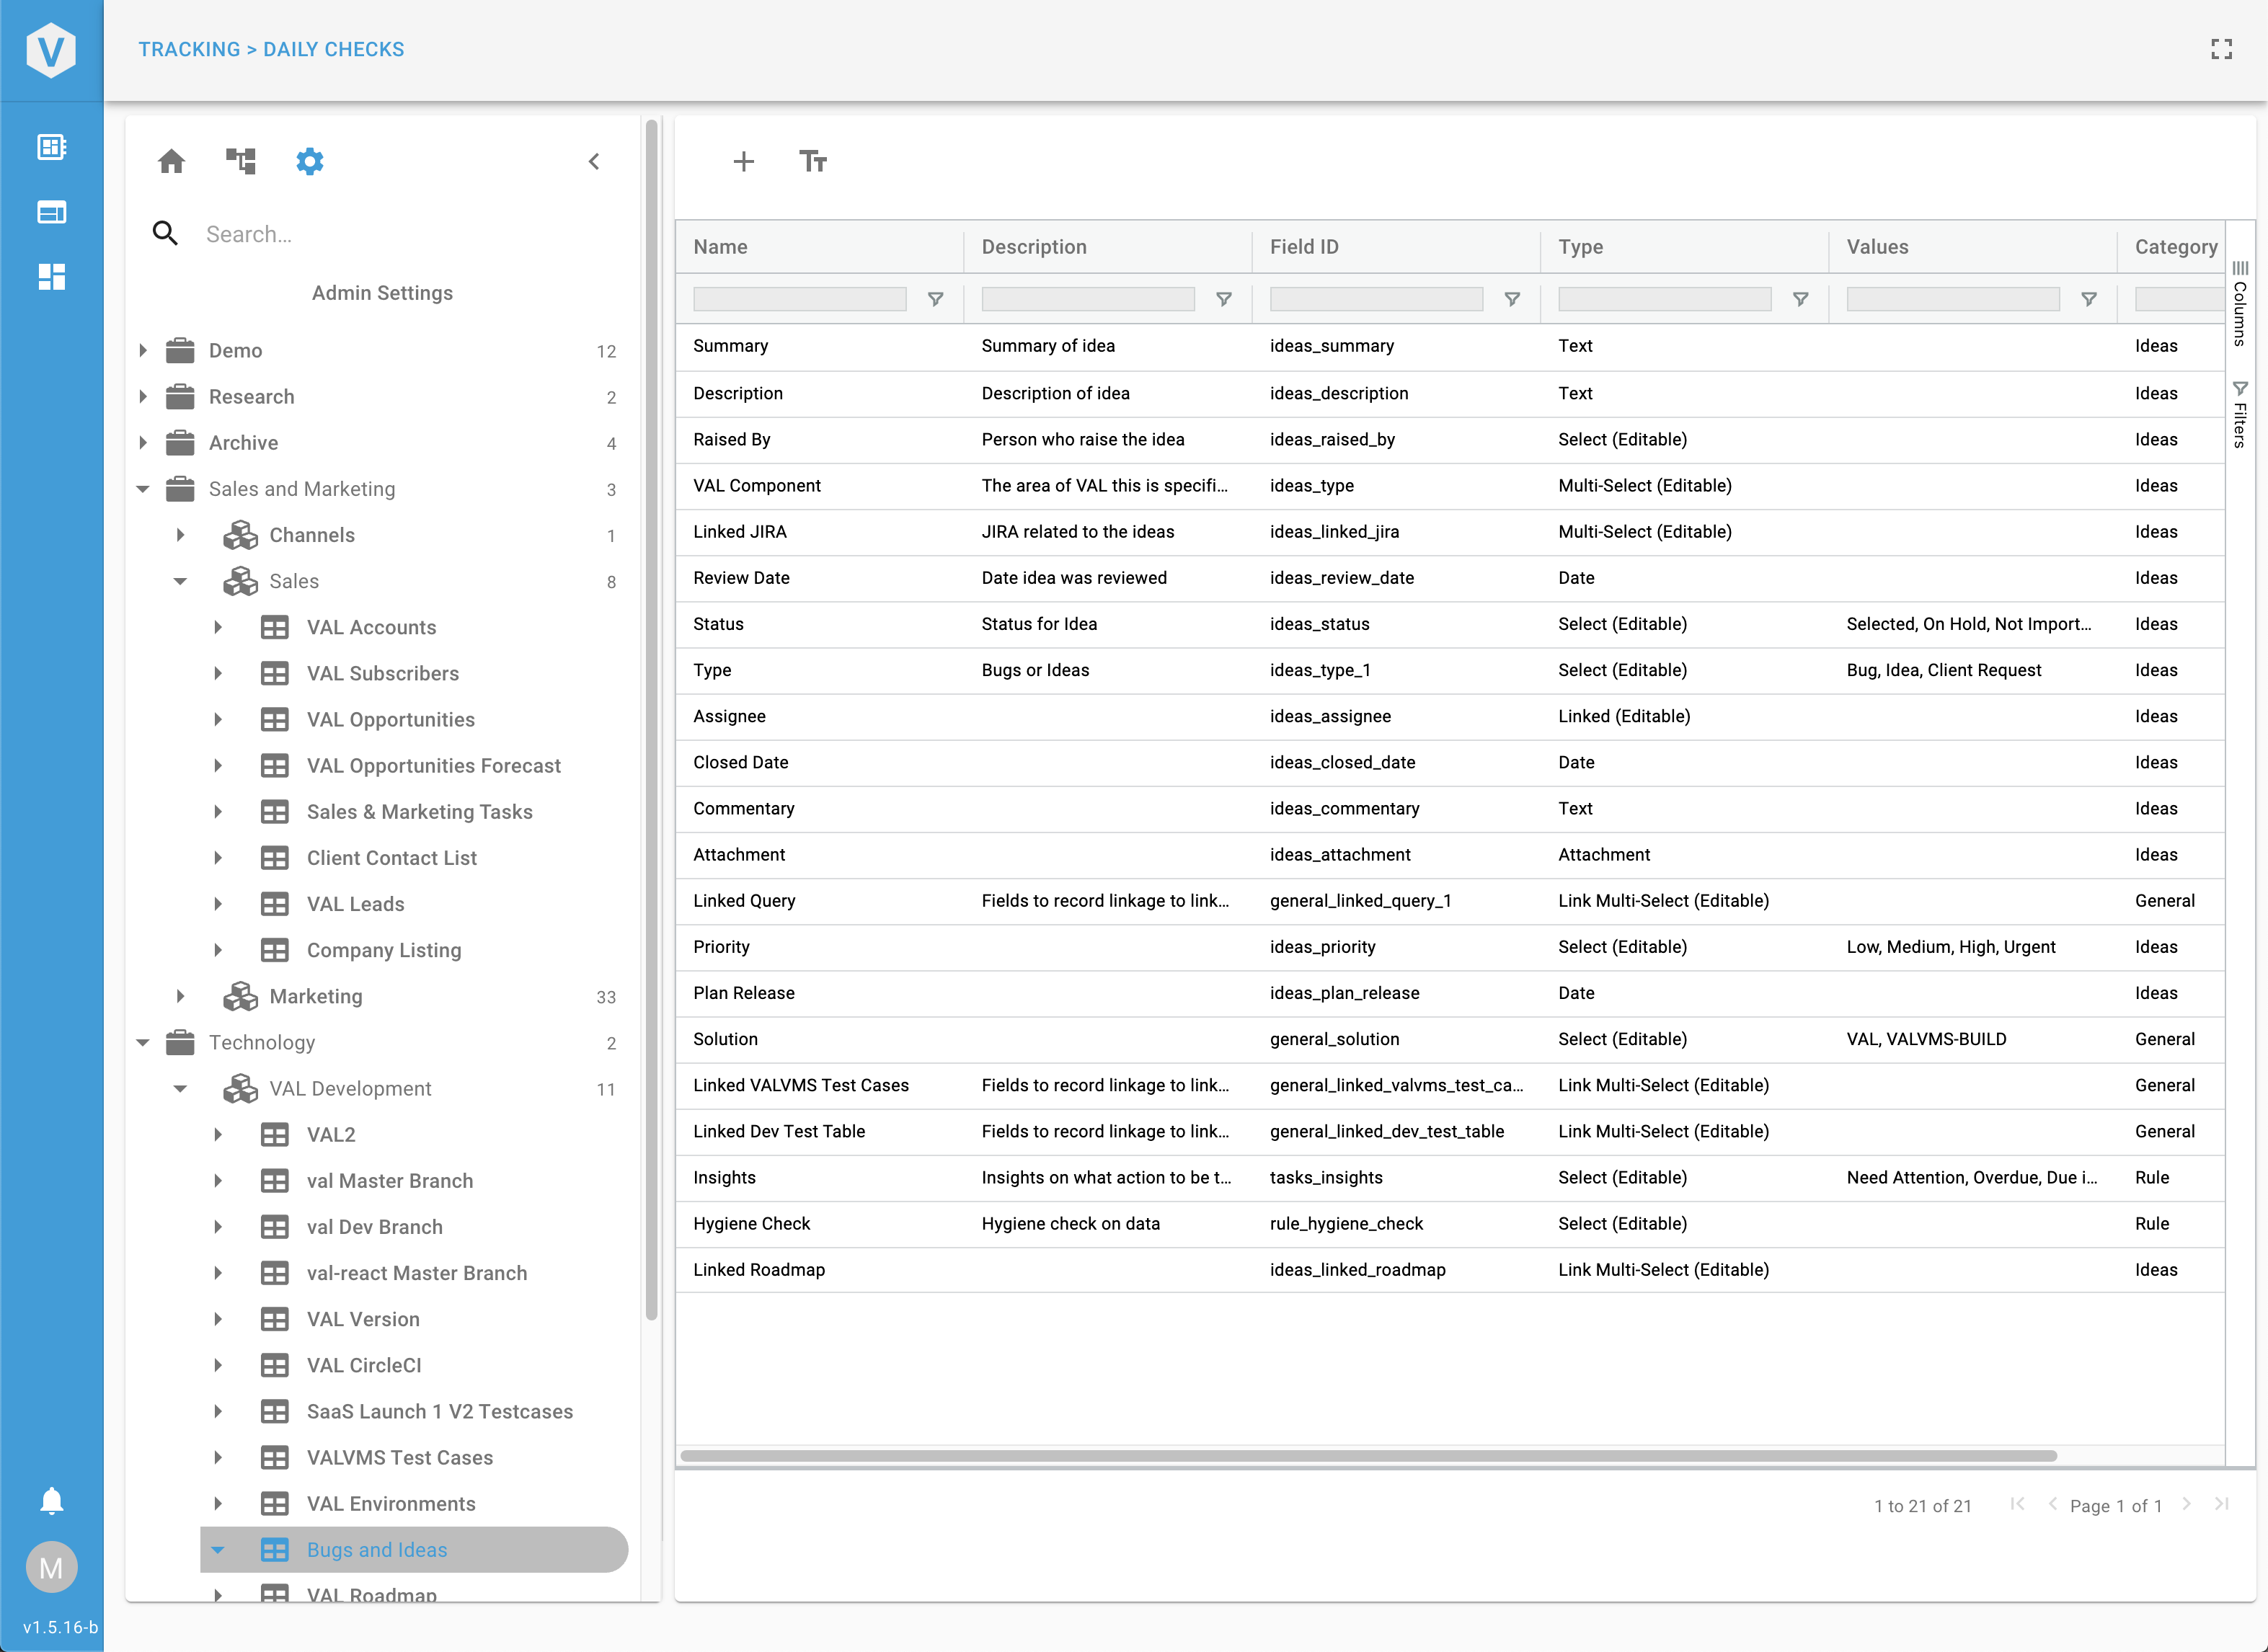Expand the Marketing group
This screenshot has width=2268, height=1652.
(181, 996)
